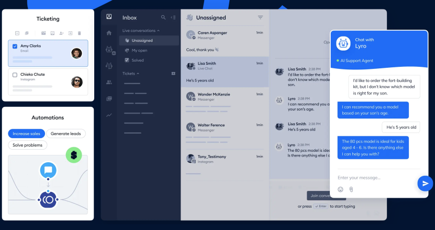Image resolution: width=435 pixels, height=230 pixels.
Task: Collapse the Live conversations section
Action: pyautogui.click(x=159, y=31)
